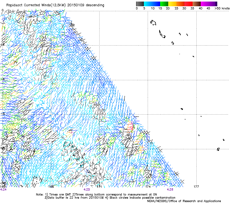Click the '45' legend scale label
This screenshot has height=203, width=231.
click(208, 8)
